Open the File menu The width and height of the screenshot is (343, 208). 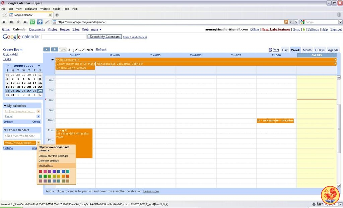(x=3, y=9)
